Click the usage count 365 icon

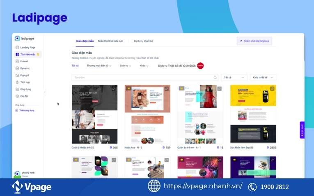coord(111,148)
